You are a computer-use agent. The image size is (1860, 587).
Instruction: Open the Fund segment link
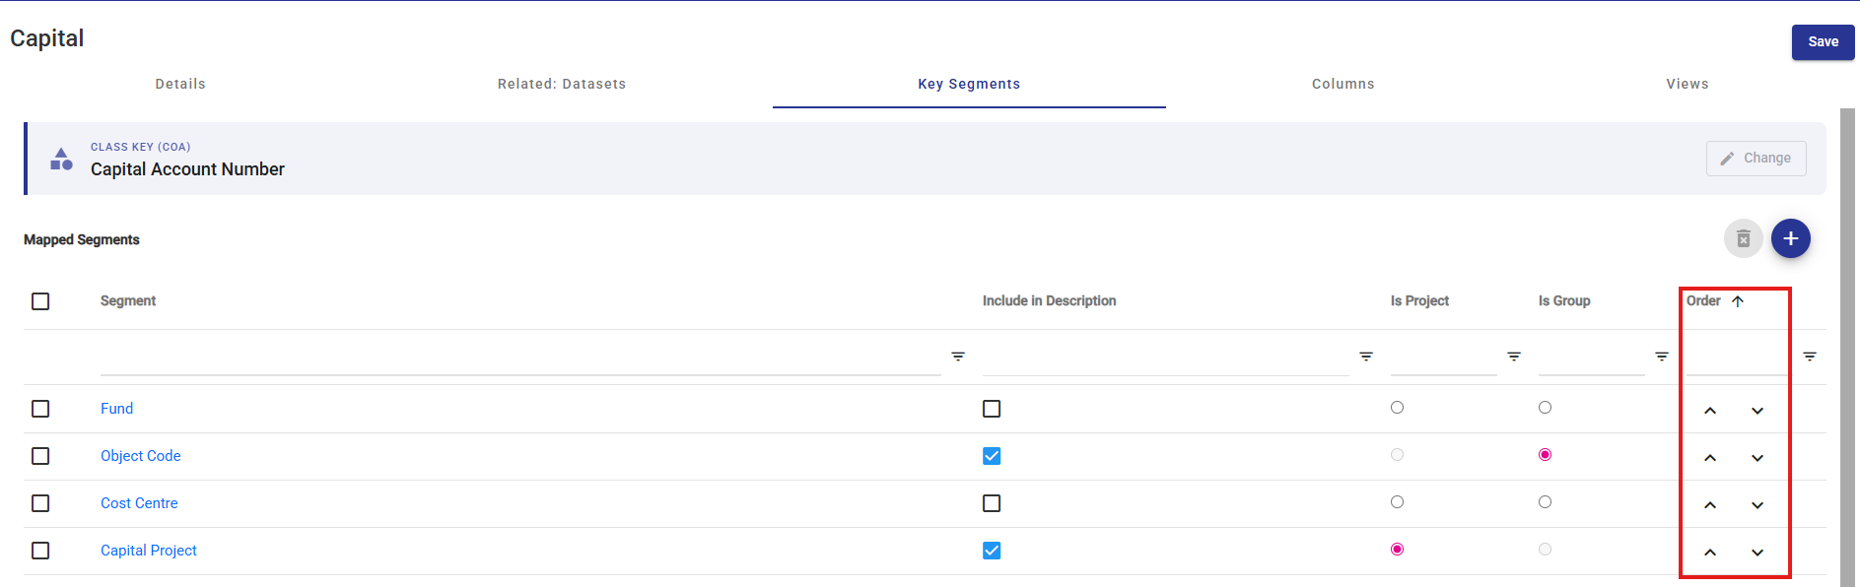[x=116, y=409]
